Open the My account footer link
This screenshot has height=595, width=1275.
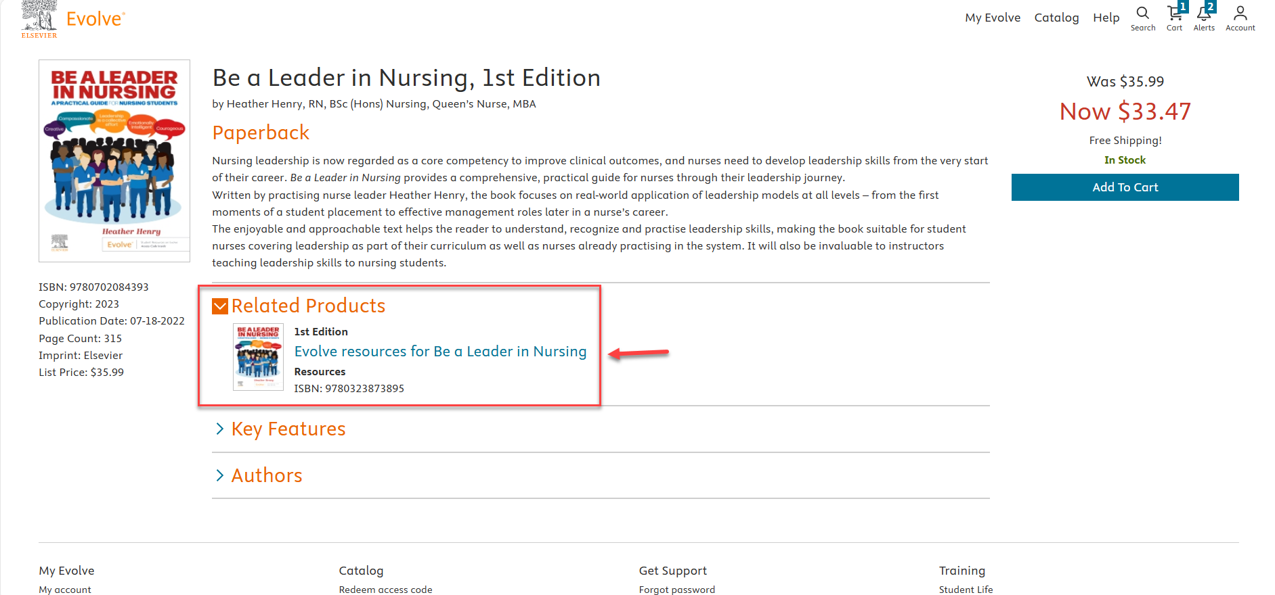[65, 590]
